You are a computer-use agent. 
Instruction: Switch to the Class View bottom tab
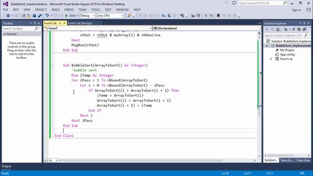pyautogui.click(x=303, y=160)
